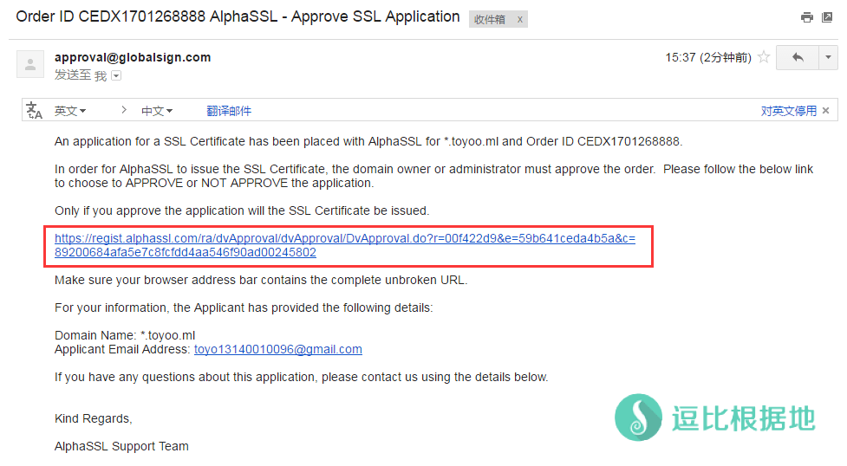Viewport: 847px width, 466px height.
Task: Click the toyo13140010096@gmail.com email link
Action: coord(277,349)
